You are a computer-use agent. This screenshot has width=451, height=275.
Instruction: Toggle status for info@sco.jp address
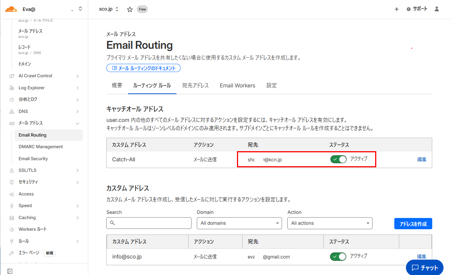pyautogui.click(x=338, y=257)
